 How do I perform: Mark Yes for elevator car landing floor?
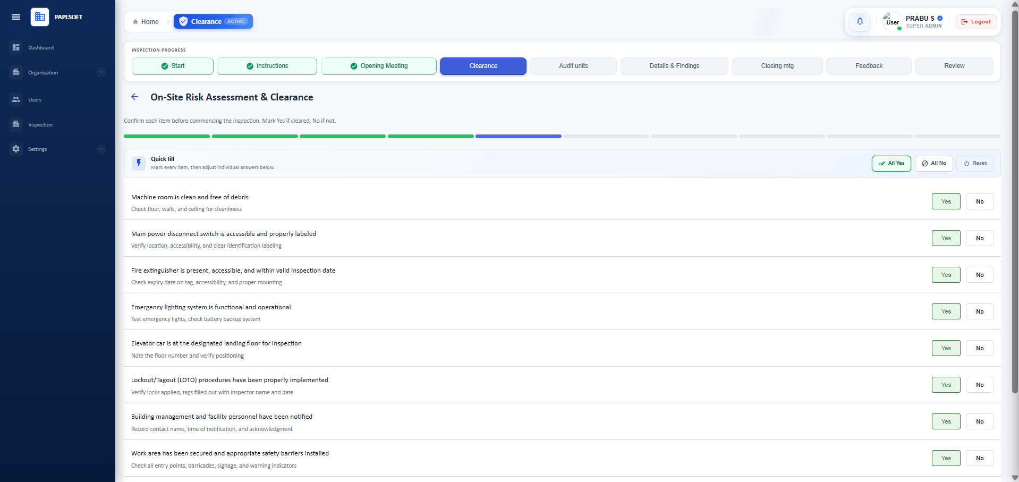click(x=946, y=348)
